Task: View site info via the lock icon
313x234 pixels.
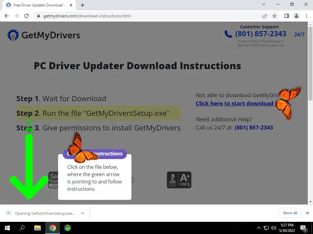Action: [39, 16]
